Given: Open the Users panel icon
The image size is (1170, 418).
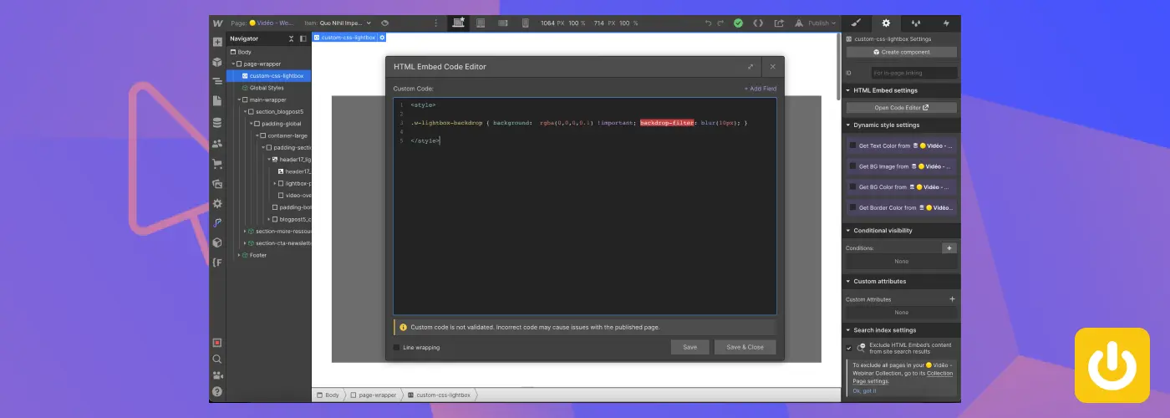Looking at the screenshot, I should tap(217, 143).
